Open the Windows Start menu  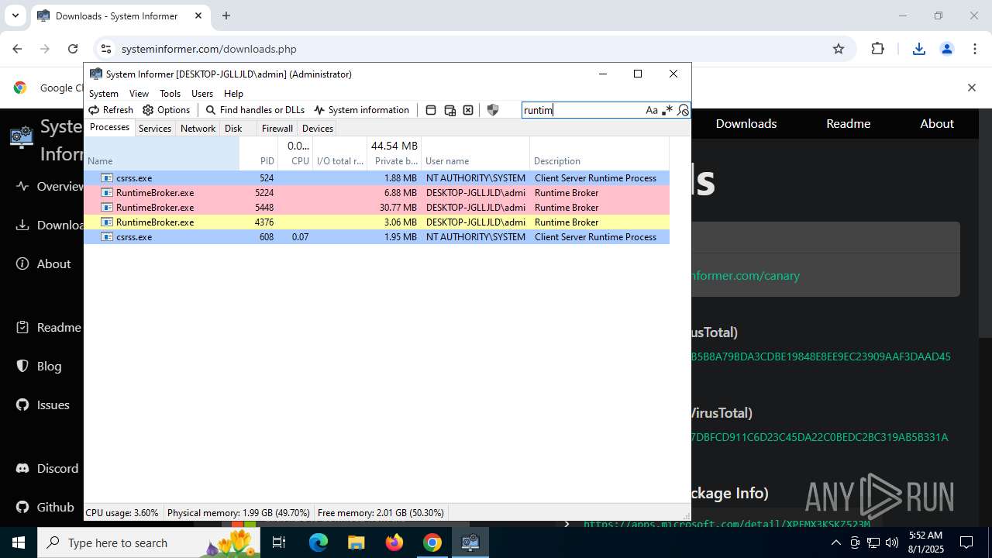click(19, 542)
